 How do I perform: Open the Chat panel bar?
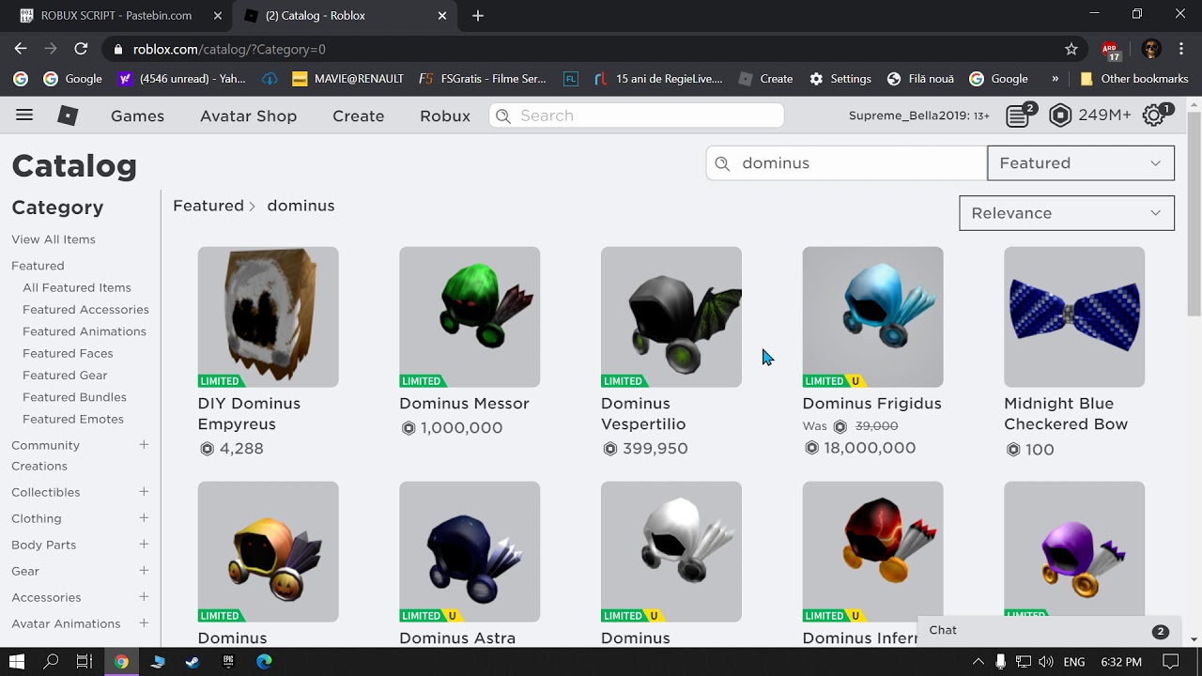coord(1047,631)
